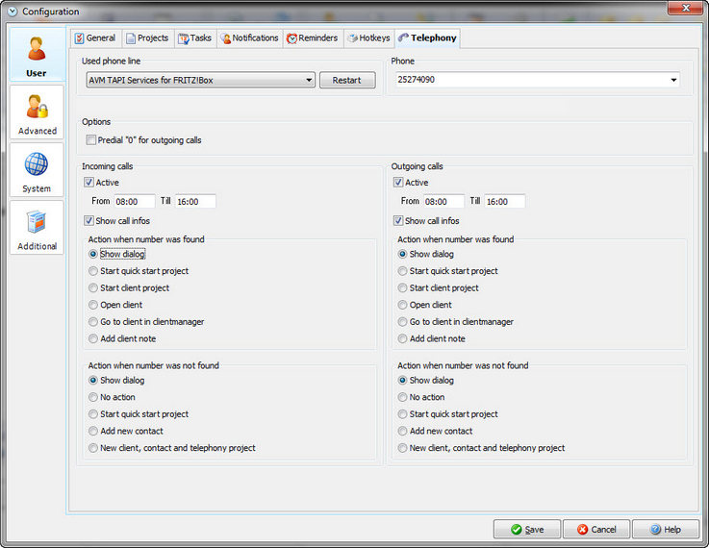
Task: Switch to the Reminders tab
Action: (x=313, y=37)
